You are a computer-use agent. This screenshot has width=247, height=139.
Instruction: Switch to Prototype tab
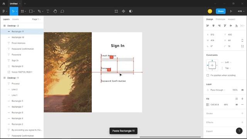220,19
